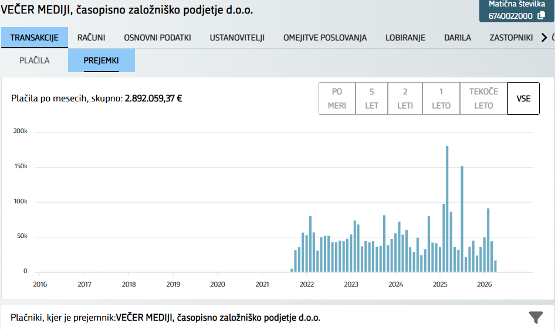555x330 pixels.
Task: Select the Vse range button
Action: (x=523, y=98)
